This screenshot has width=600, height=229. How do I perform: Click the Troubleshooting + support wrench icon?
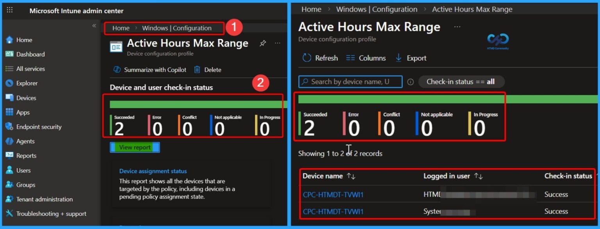point(9,214)
